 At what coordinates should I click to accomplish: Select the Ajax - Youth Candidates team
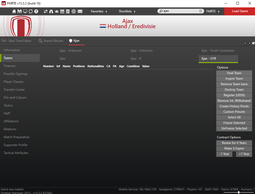point(218,51)
